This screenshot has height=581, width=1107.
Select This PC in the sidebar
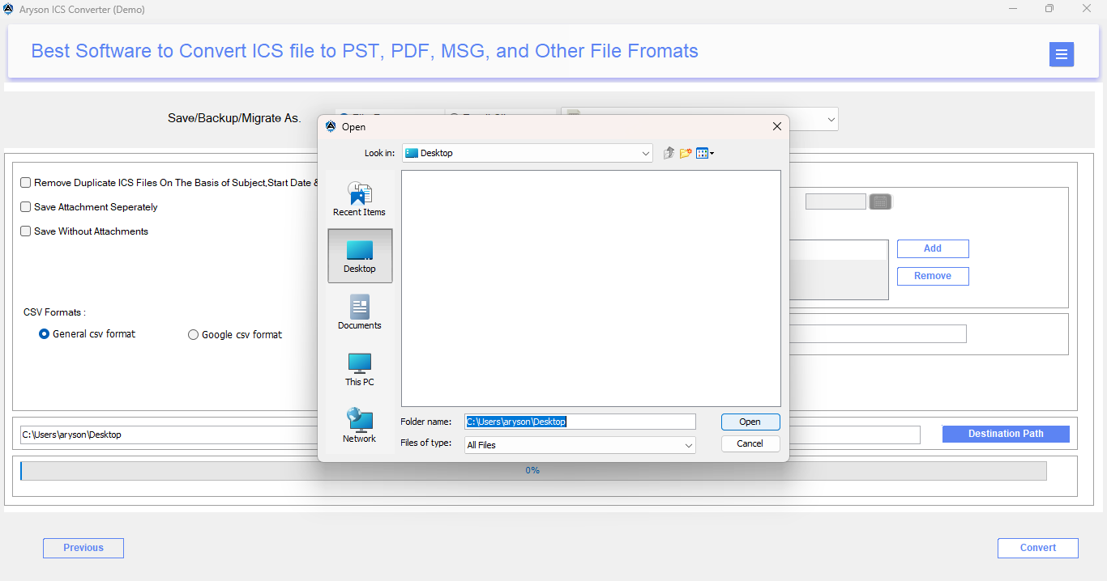point(360,369)
